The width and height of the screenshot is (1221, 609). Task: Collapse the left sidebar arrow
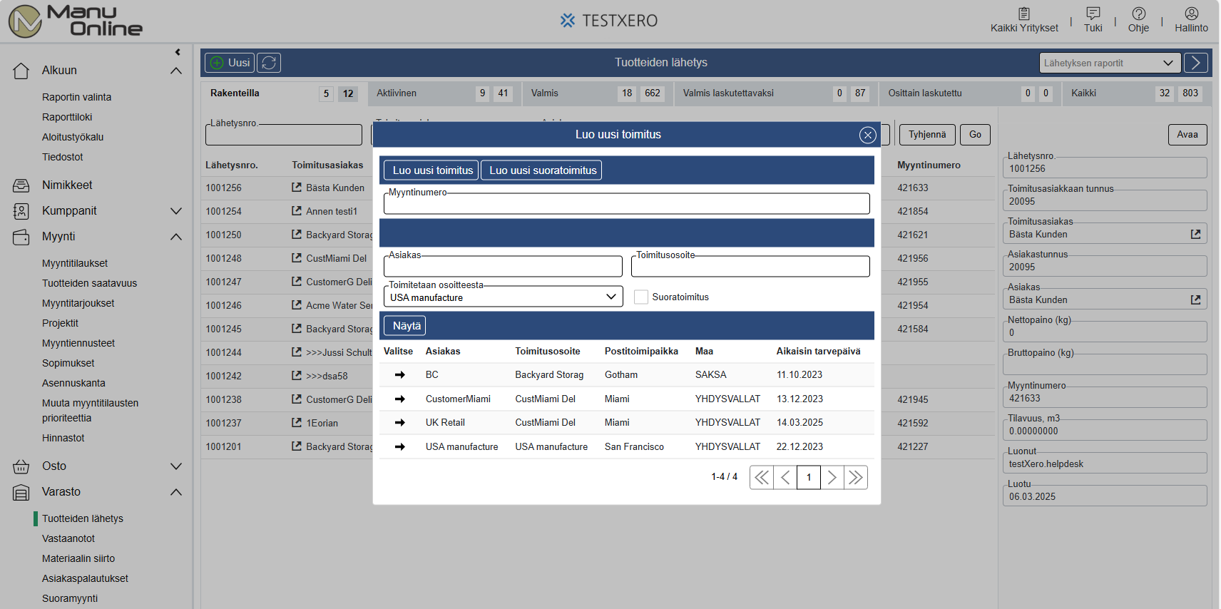click(x=178, y=52)
